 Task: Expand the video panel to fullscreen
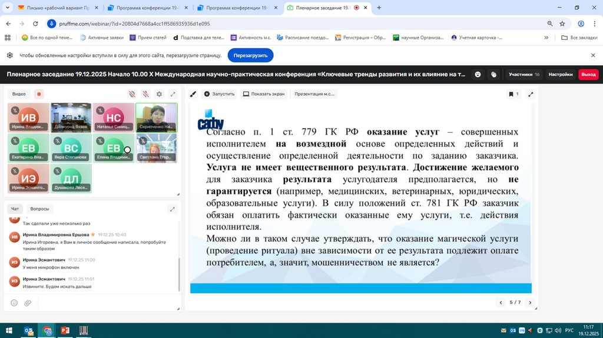[173, 94]
